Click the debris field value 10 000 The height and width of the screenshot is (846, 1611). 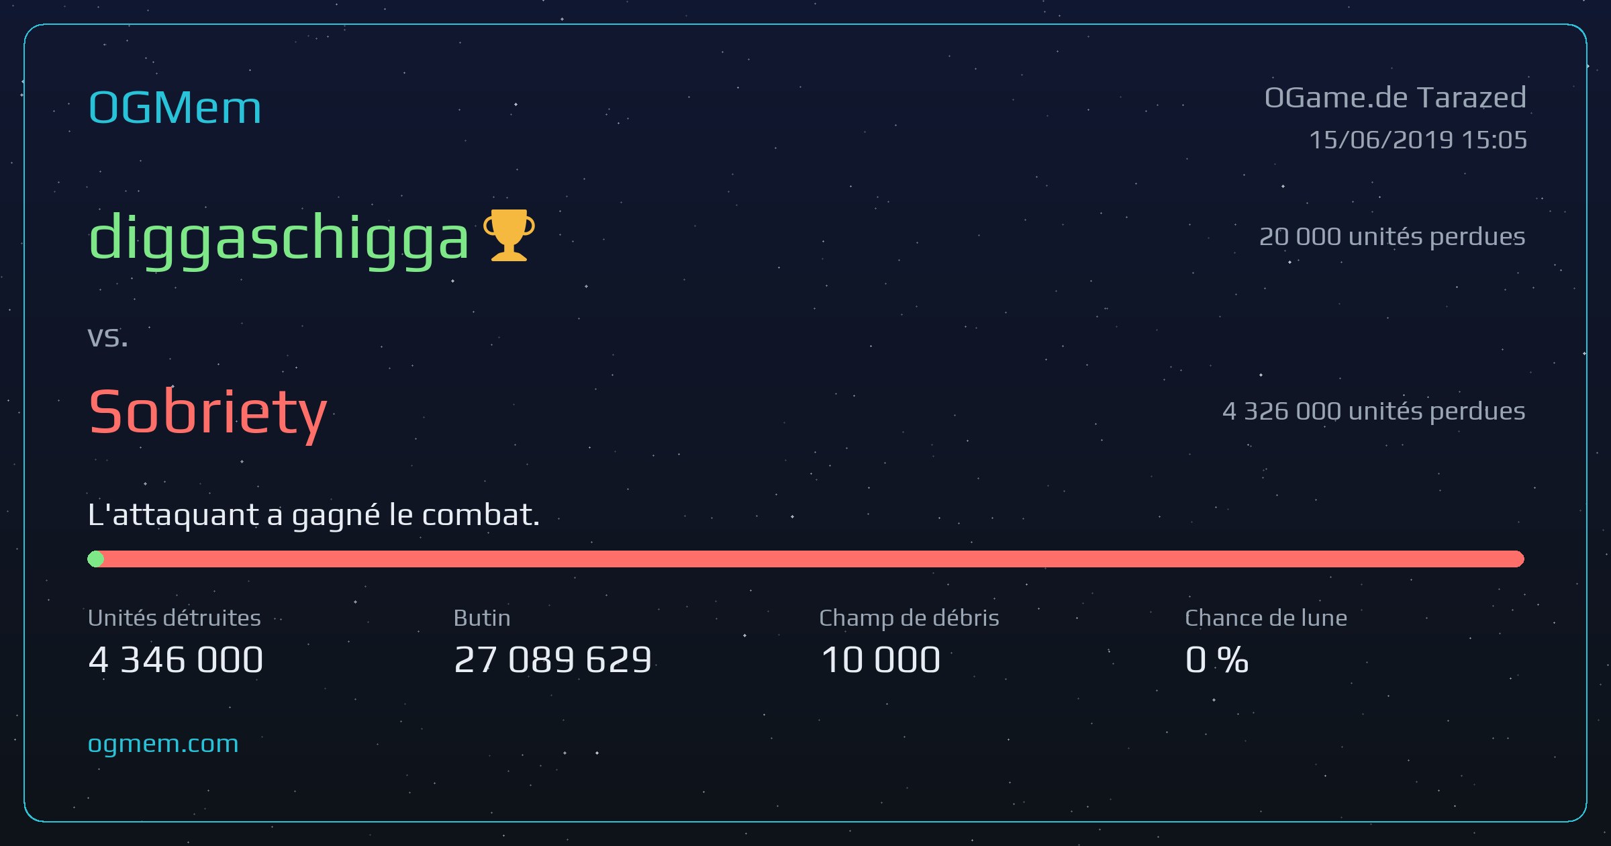(880, 659)
